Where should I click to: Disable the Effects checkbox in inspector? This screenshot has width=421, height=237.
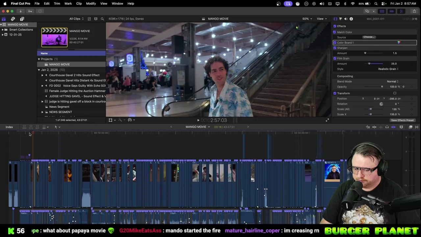pyautogui.click(x=335, y=26)
